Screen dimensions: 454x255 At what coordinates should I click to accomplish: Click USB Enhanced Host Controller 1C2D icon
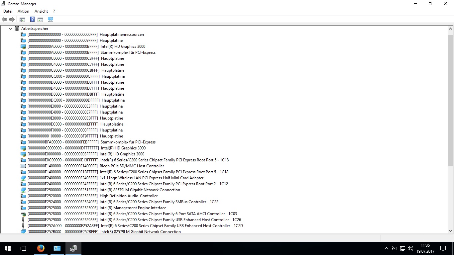click(23, 226)
